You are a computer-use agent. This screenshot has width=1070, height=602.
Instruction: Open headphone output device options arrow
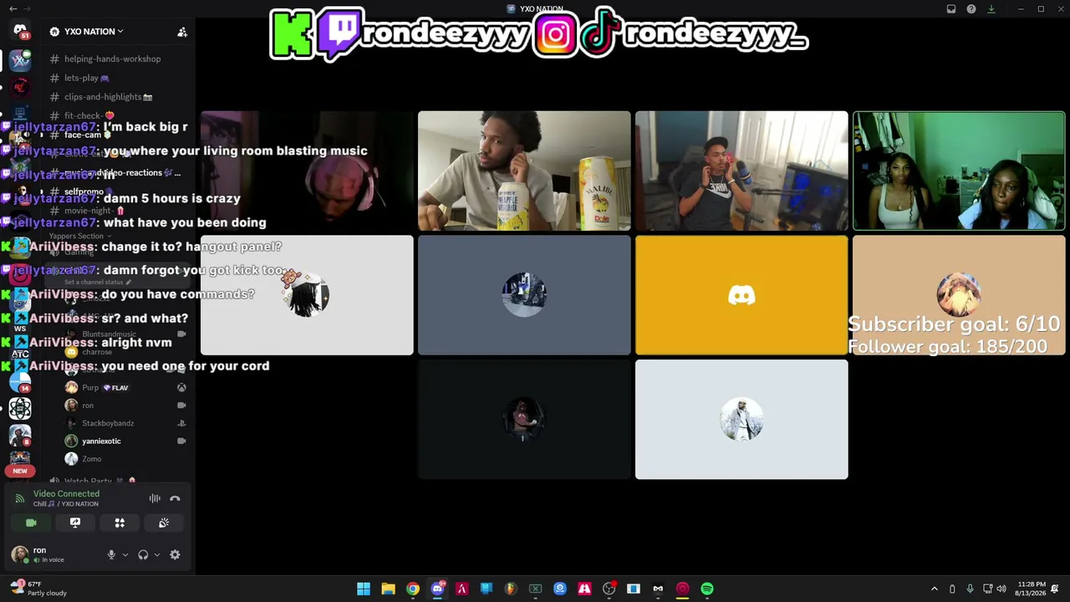[x=156, y=554]
